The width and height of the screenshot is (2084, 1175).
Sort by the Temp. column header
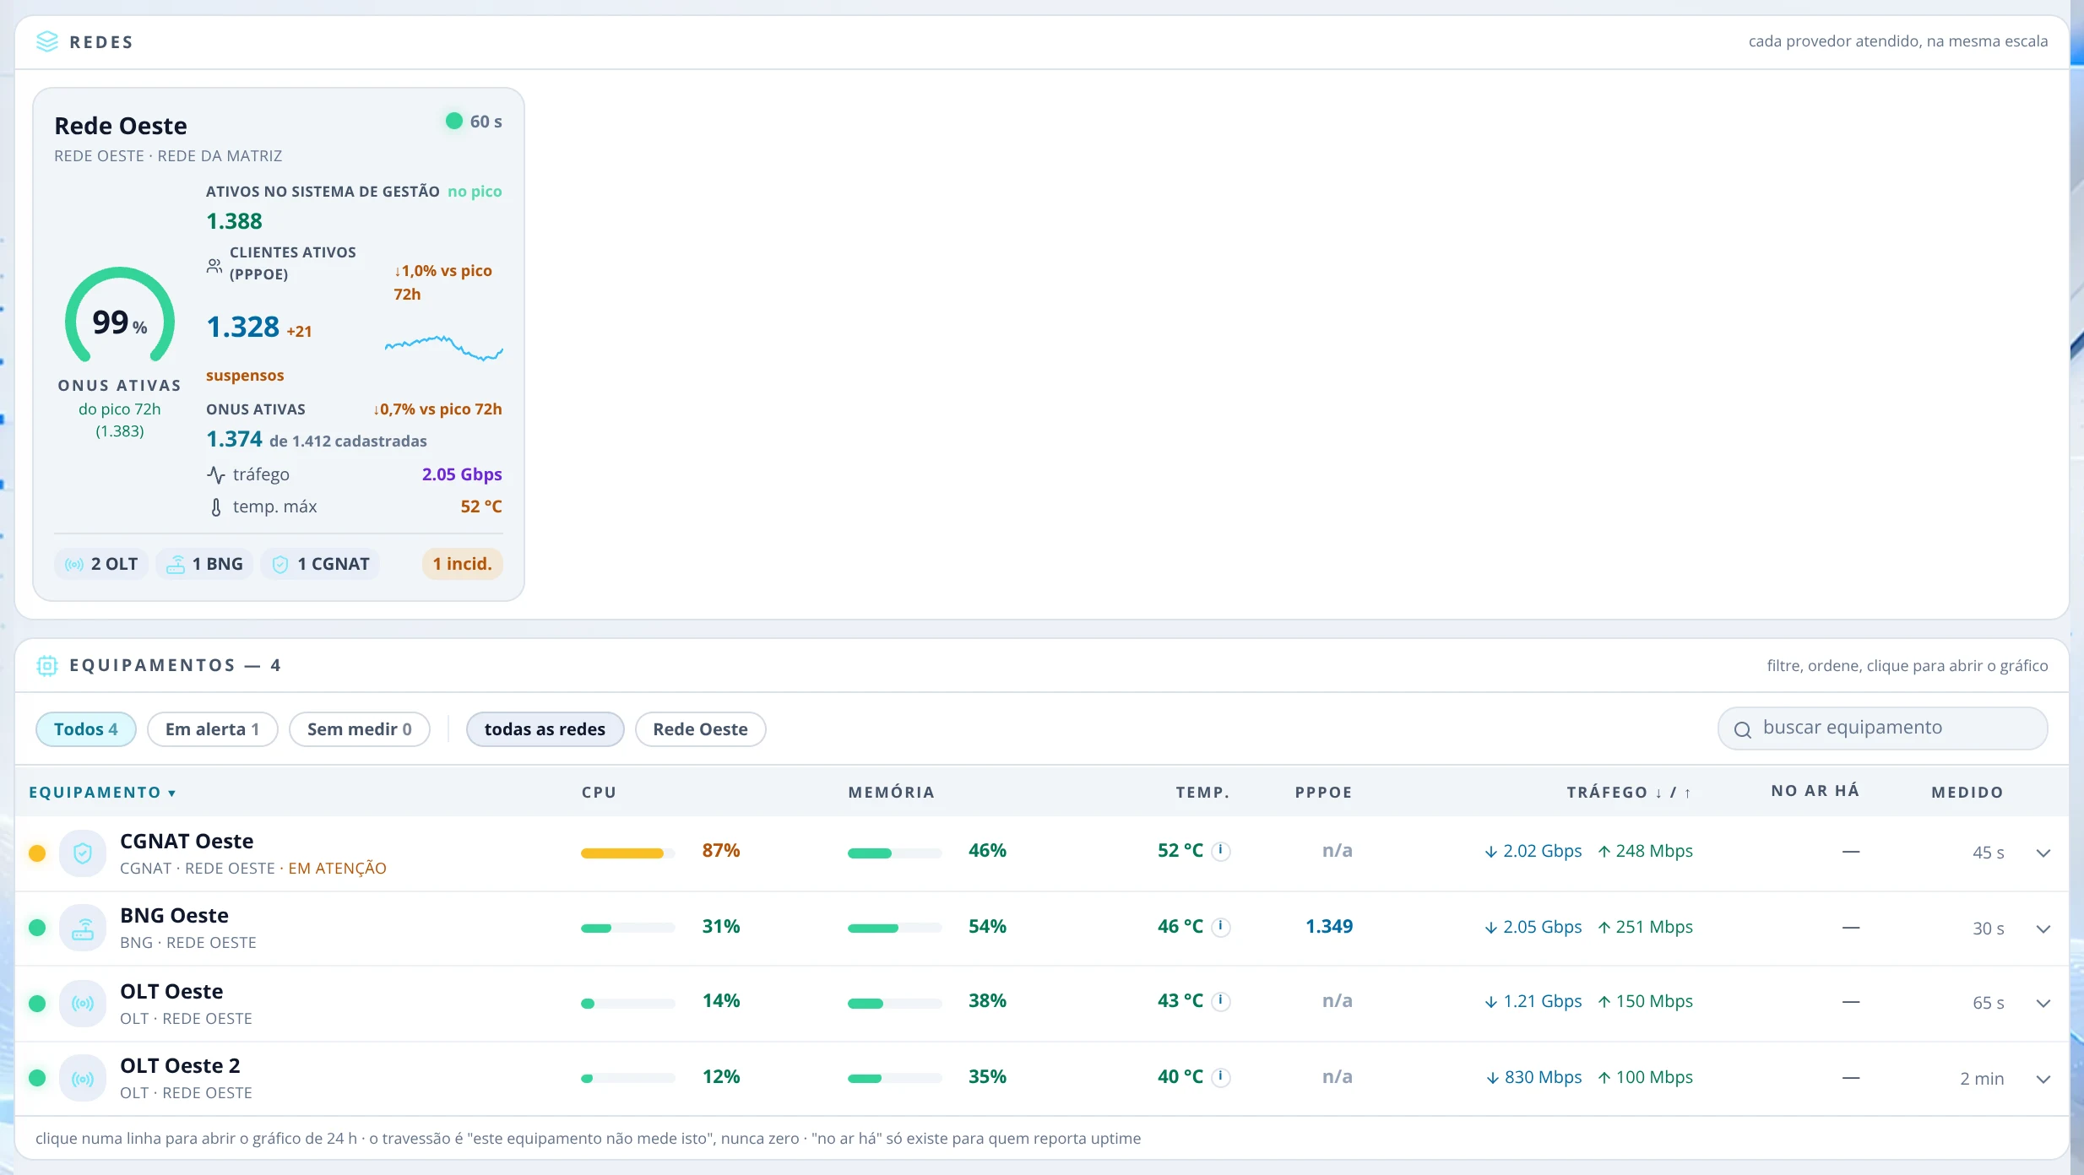tap(1202, 793)
